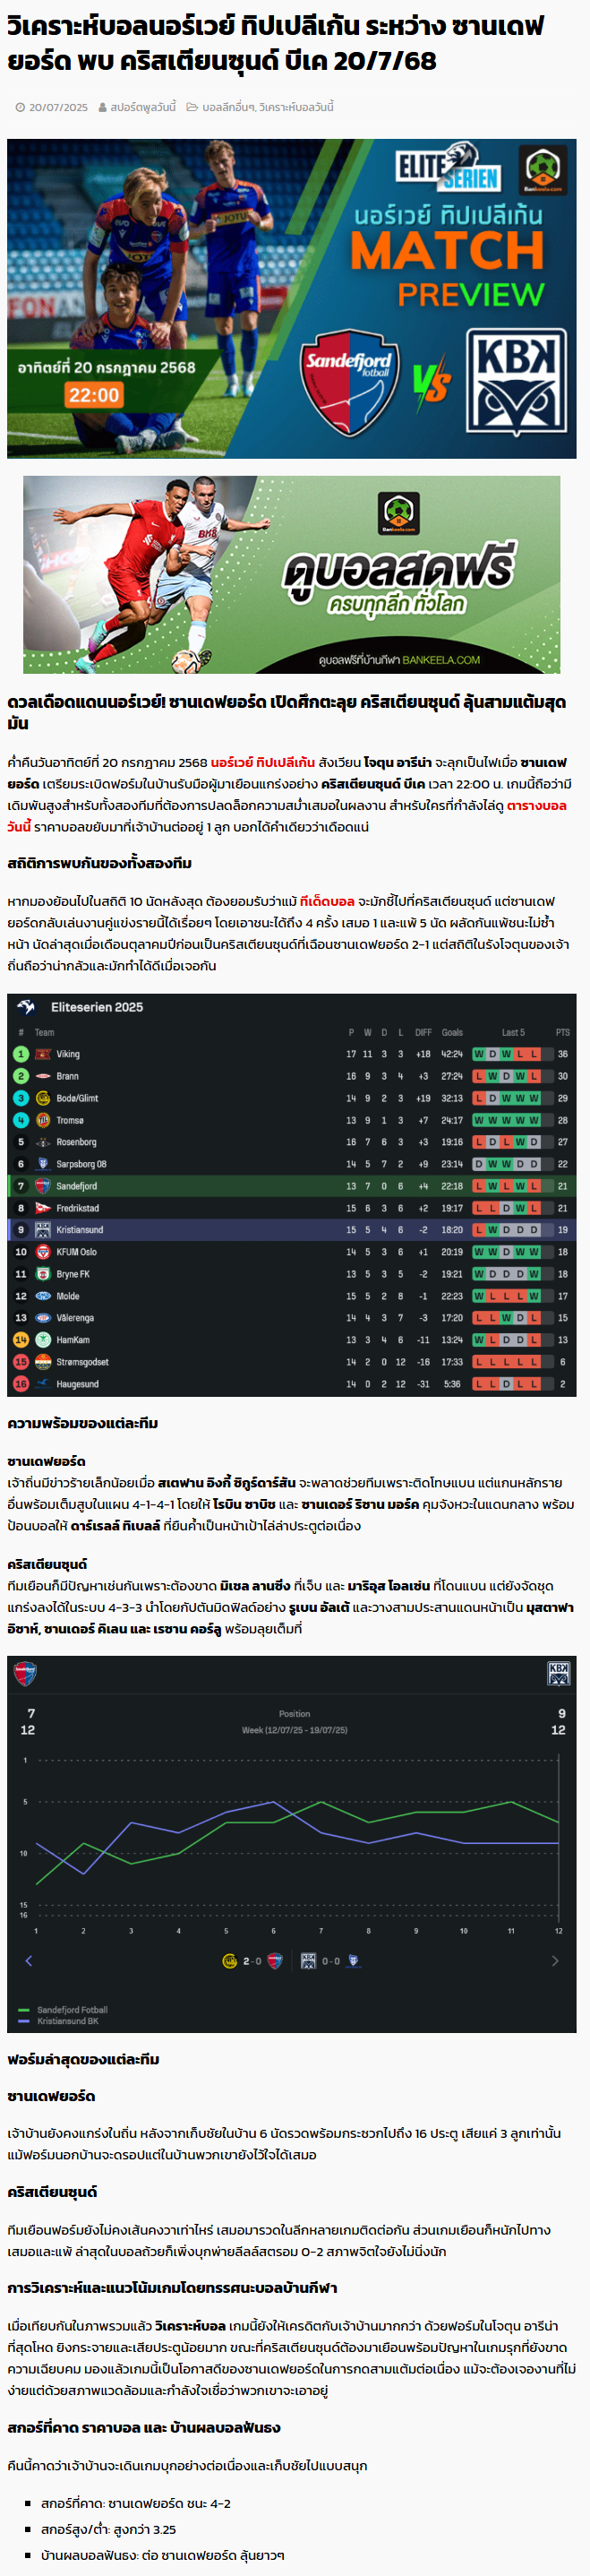
Task: Click the KBK crest above position chart
Action: (559, 1673)
